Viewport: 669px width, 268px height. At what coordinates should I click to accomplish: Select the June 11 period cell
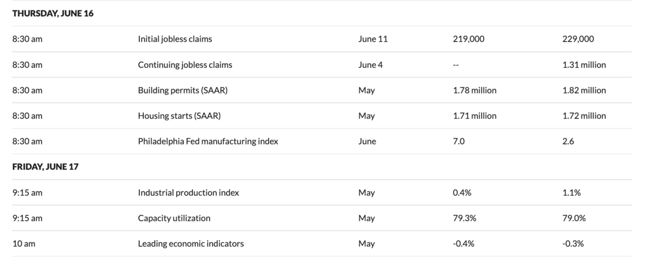373,39
